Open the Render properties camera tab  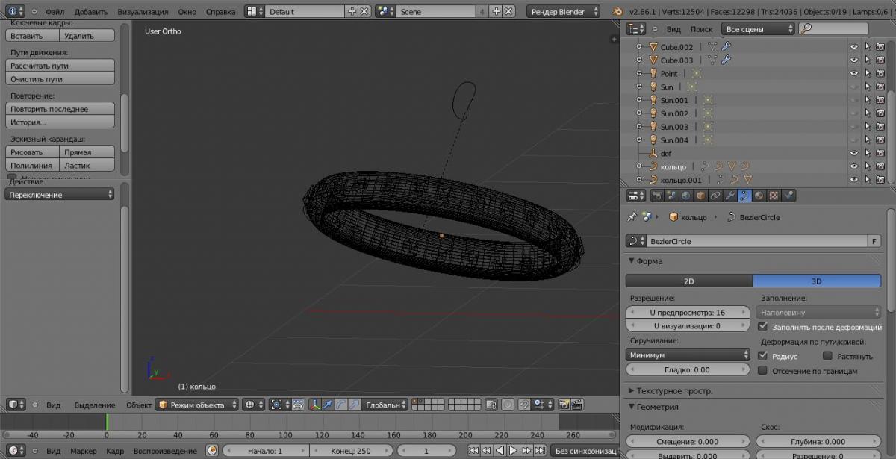[657, 196]
